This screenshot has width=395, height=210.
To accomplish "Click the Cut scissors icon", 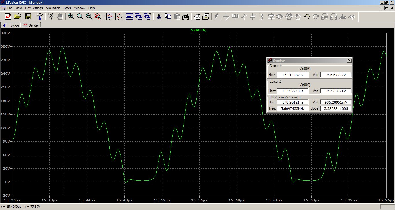I will pos(158,16).
